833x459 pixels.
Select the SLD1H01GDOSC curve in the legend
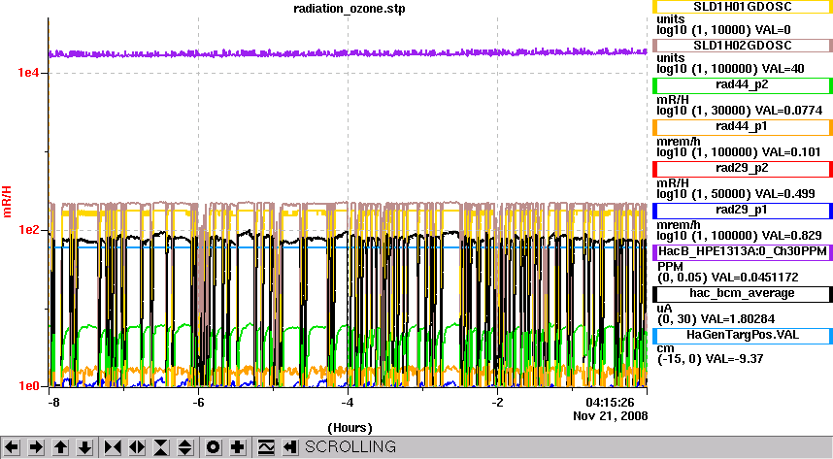point(742,7)
